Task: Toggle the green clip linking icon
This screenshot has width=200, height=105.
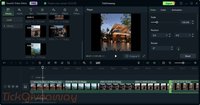Action: click(154, 63)
